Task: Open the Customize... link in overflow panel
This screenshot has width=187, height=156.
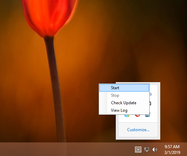Action: click(x=138, y=130)
